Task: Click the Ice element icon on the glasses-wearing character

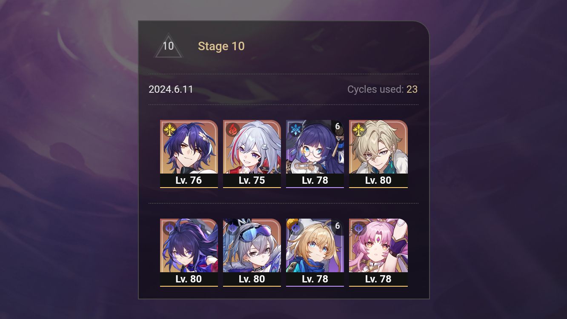Action: click(x=296, y=129)
